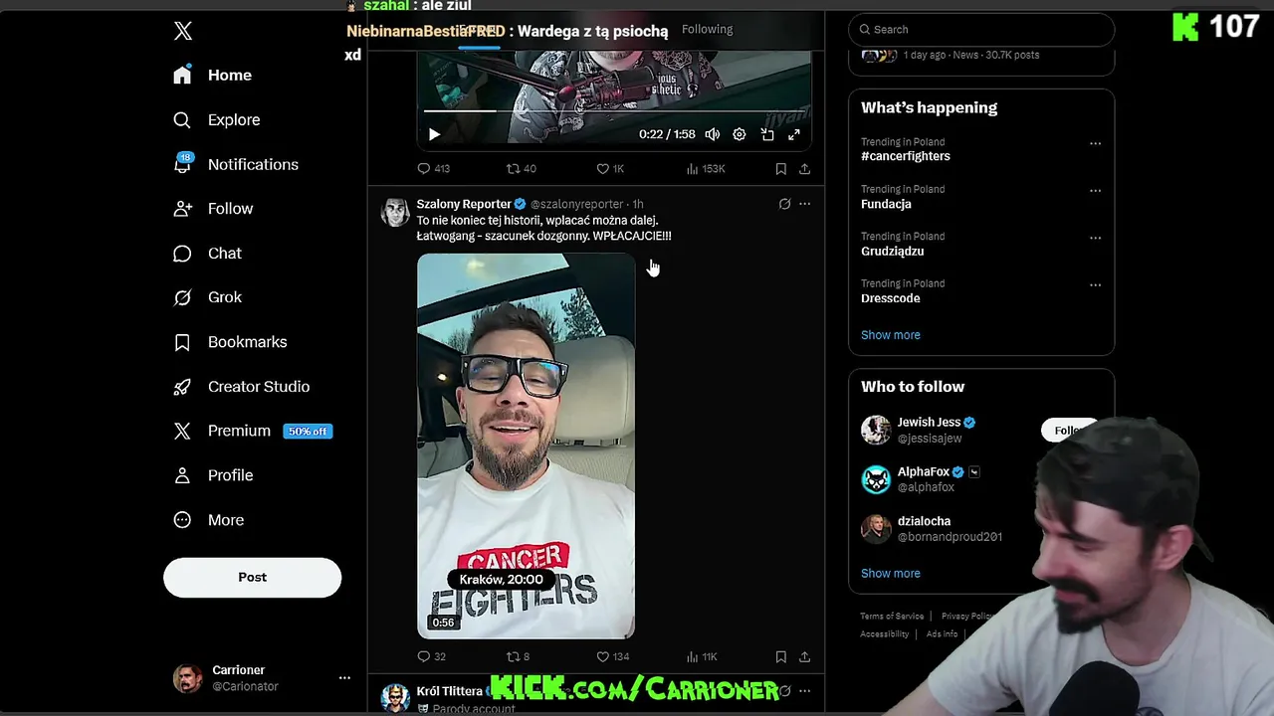Screen dimensions: 1274x716
Task: Reply to post with 32 replies
Action: coord(431,657)
